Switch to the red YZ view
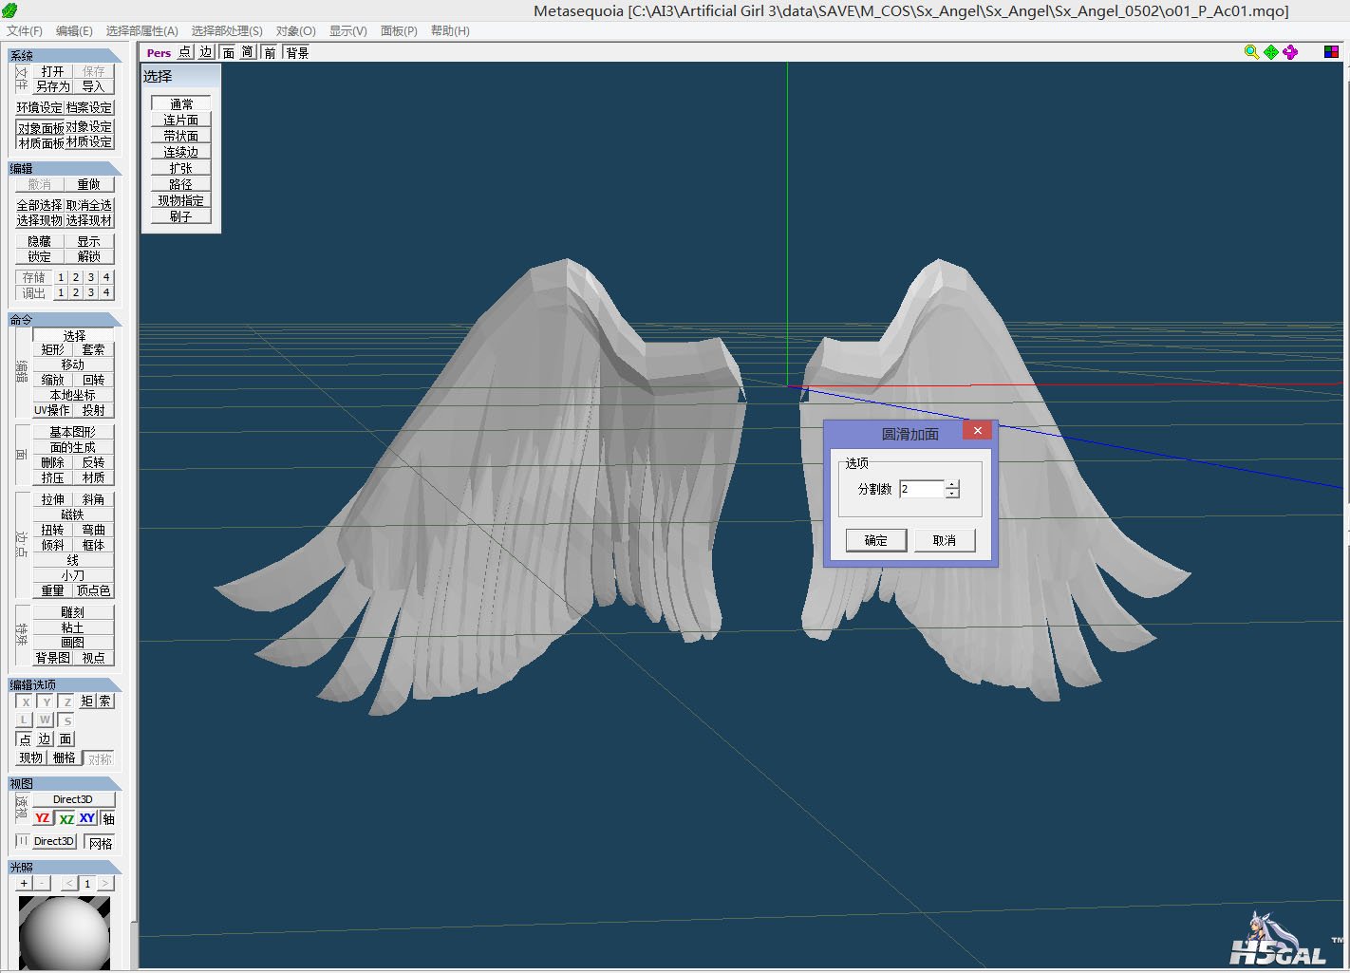Screen dimensions: 1350x973 coord(43,818)
